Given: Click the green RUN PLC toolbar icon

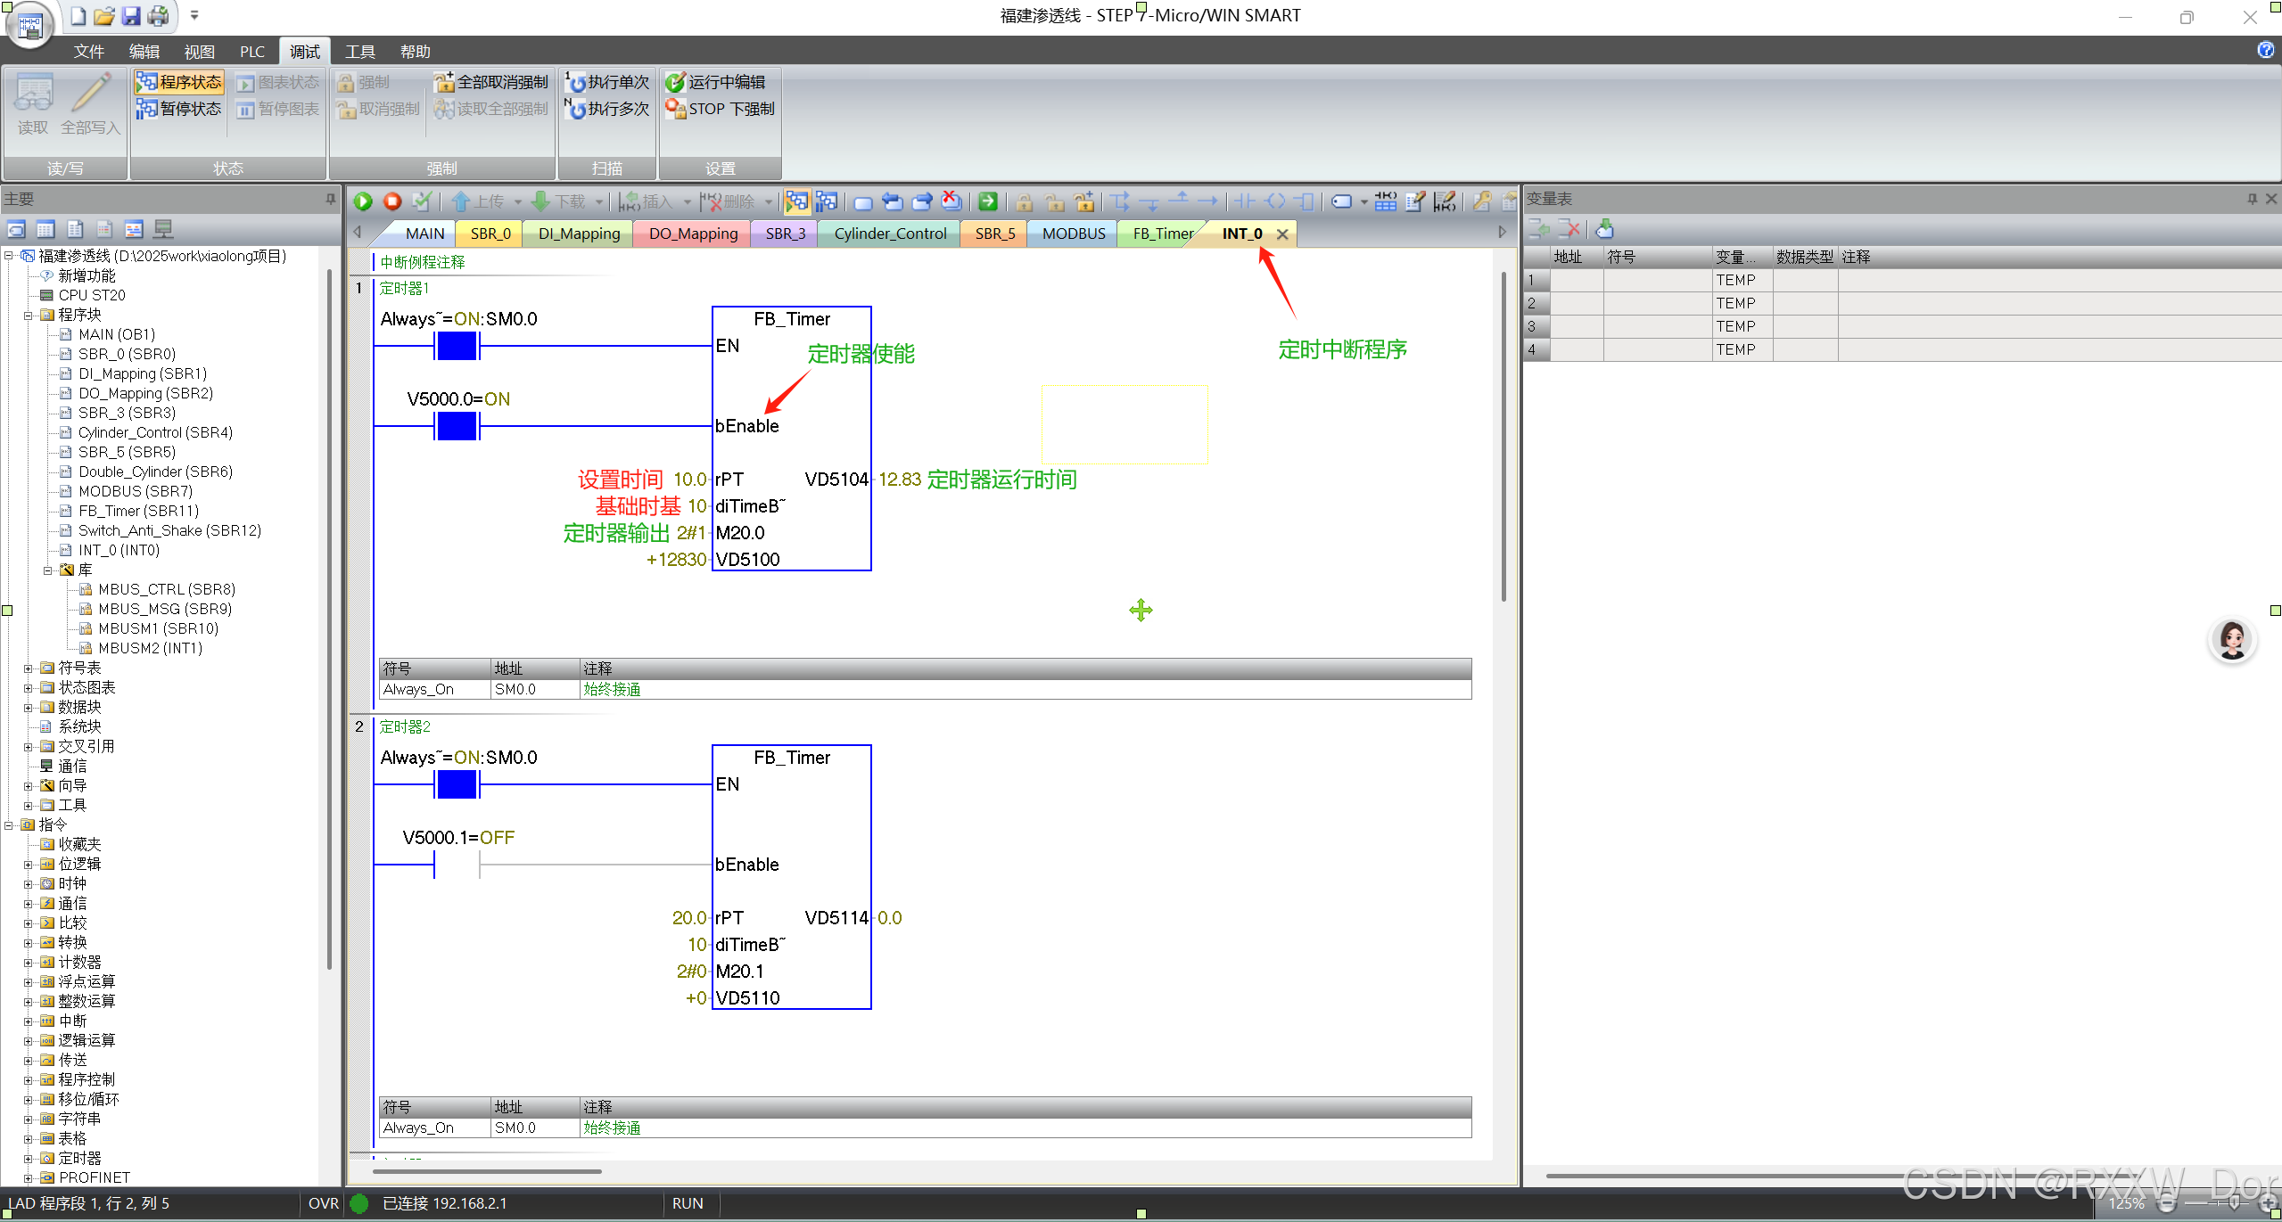Looking at the screenshot, I should [363, 201].
